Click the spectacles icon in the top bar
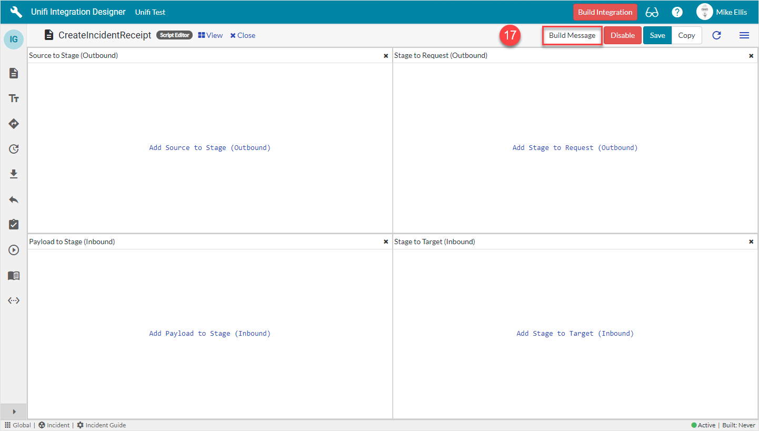This screenshot has height=431, width=759. tap(652, 12)
